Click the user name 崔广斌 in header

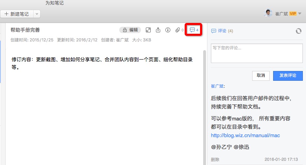[x=282, y=14]
